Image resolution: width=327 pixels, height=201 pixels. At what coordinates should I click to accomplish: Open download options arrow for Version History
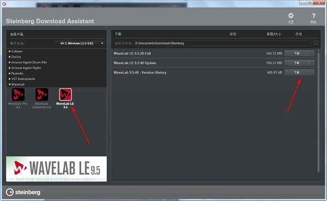312,72
